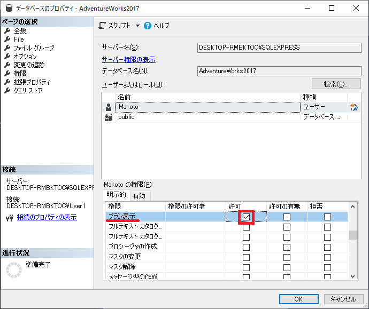
Task: Click the edit icon at Makoto row end
Action: (353, 107)
